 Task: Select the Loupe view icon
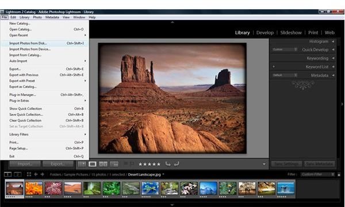tap(93, 164)
